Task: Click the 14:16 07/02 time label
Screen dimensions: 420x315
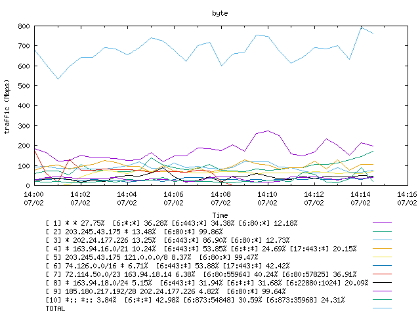Action: tap(407, 198)
